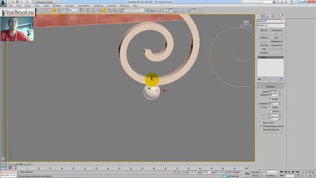Open the Group menu
The image size is (316, 178).
(x=28, y=6)
